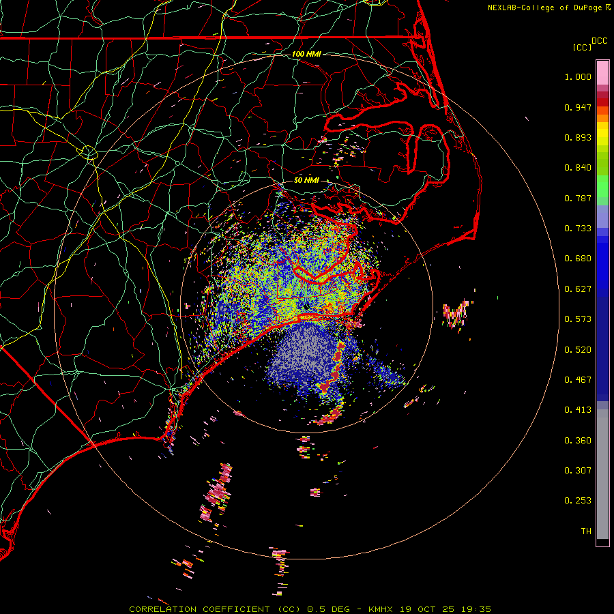Click the 0.840 color scale value
The height and width of the screenshot is (614, 614).
[x=578, y=168]
